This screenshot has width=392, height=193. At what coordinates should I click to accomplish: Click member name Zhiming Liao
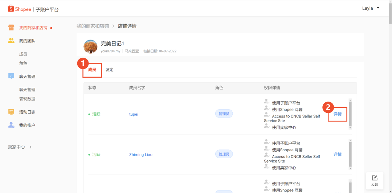(140, 155)
